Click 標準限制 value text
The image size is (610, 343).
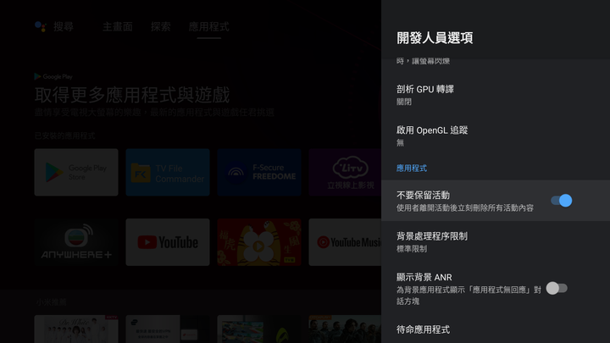pos(412,249)
